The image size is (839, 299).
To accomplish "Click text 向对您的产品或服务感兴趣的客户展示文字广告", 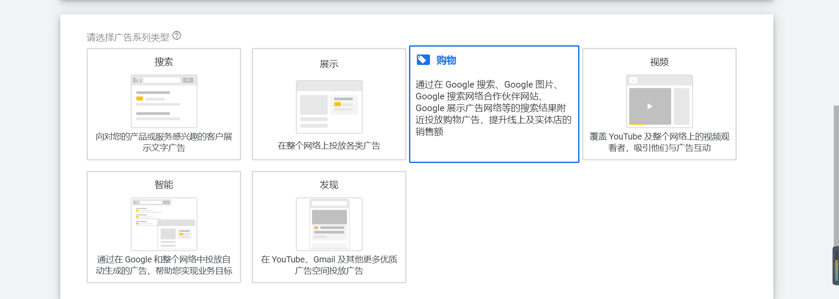I will 164,142.
